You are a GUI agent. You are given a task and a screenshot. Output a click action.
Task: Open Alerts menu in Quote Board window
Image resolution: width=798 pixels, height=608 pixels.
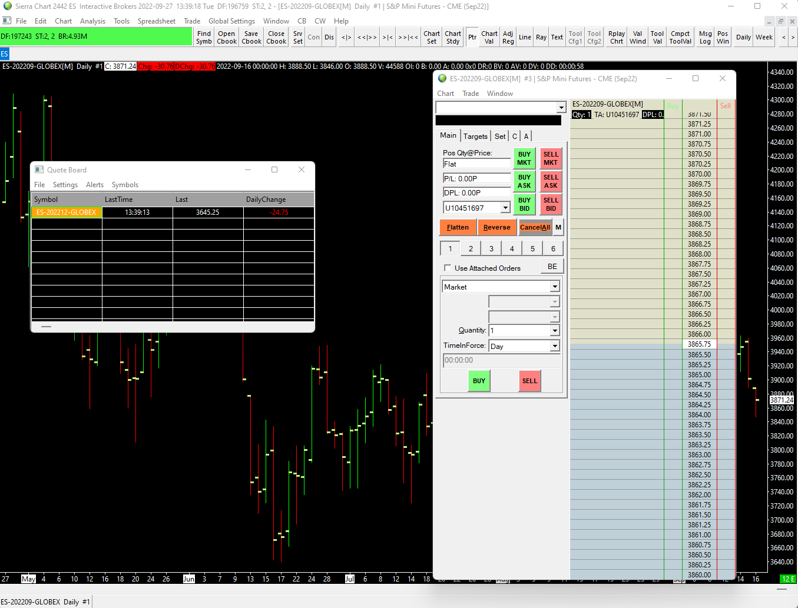coord(95,185)
